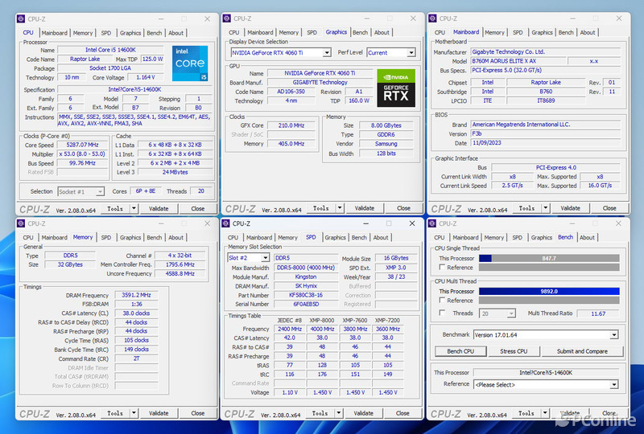Screen dimensions: 644x434
Task: Tick the Threads checkbox in Bench
Action: (440, 313)
